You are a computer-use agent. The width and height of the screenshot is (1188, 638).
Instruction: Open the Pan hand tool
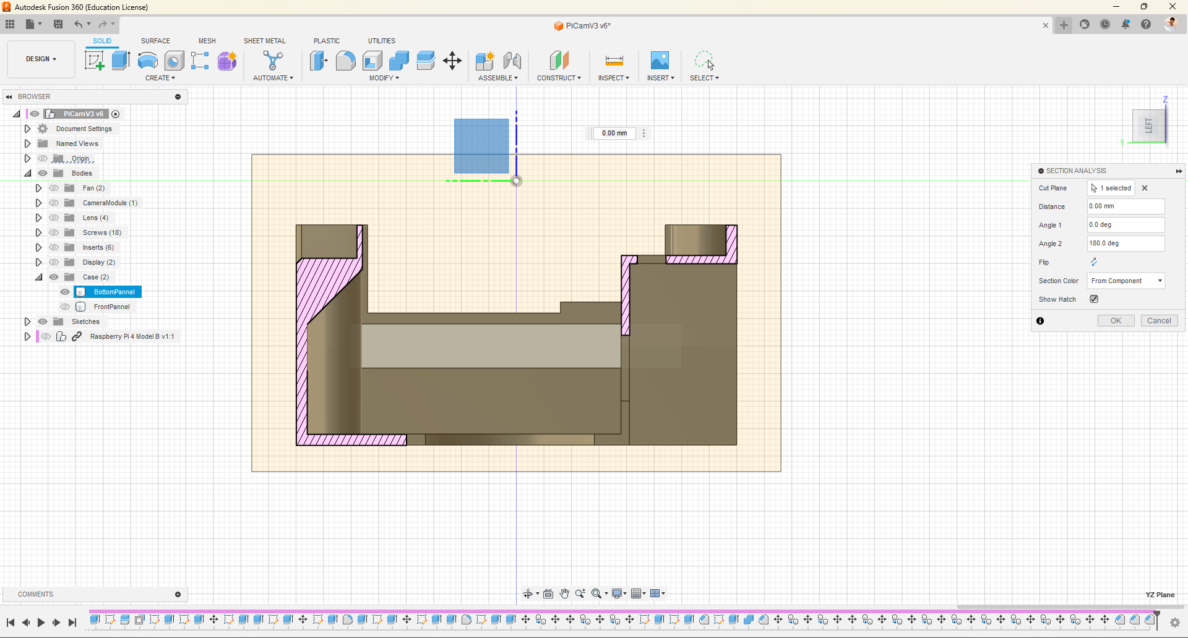click(564, 593)
